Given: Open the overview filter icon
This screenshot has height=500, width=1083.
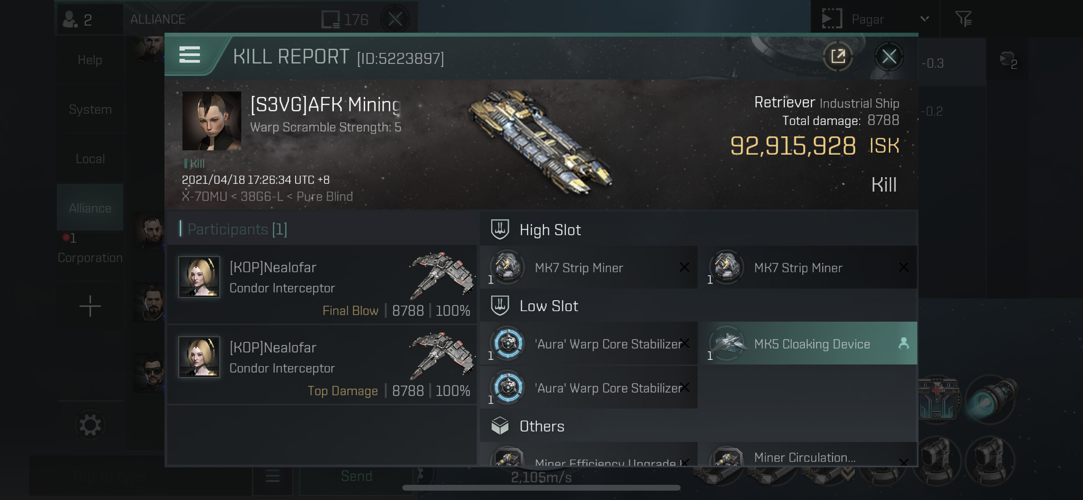Looking at the screenshot, I should (x=963, y=19).
